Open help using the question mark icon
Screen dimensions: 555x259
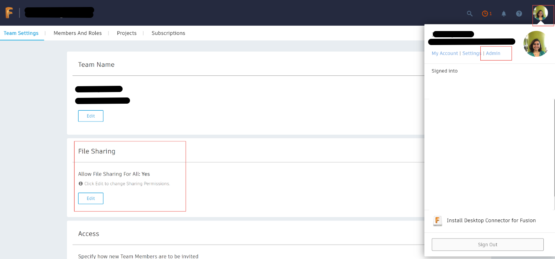[519, 13]
